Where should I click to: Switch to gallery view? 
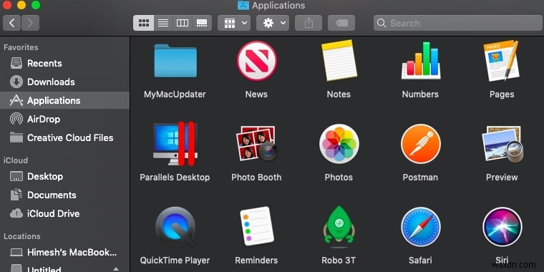click(202, 23)
